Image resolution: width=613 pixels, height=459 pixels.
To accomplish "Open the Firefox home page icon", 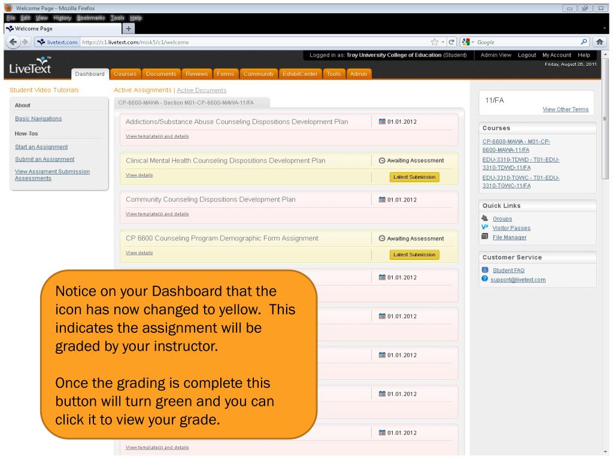I will click(x=600, y=42).
